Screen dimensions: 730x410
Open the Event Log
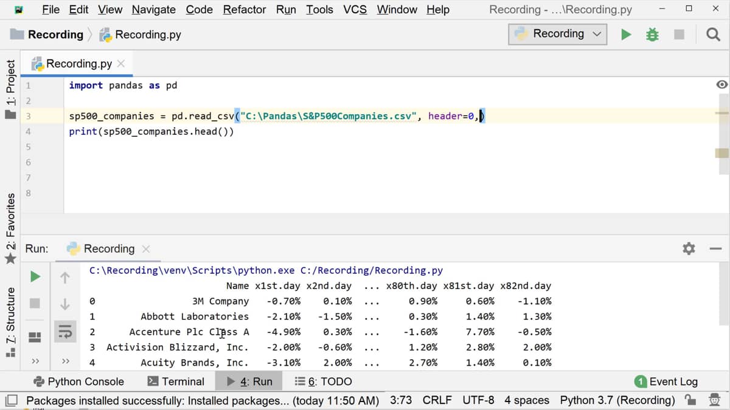point(666,381)
